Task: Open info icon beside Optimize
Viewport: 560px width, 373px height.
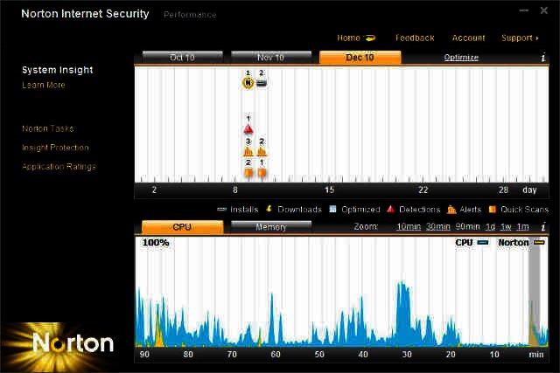Action: 543,58
